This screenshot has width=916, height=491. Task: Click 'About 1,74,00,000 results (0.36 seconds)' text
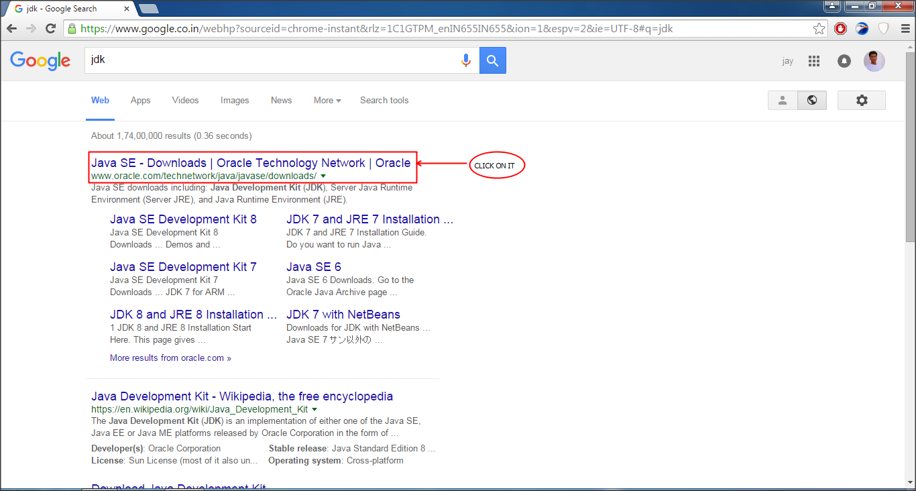(171, 136)
